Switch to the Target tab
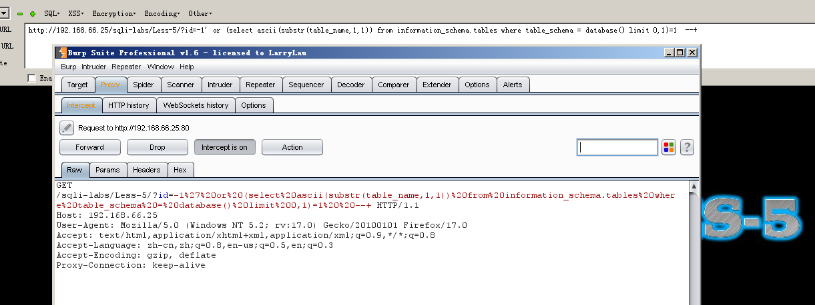Screen dimensions: 815x305 click(x=77, y=85)
